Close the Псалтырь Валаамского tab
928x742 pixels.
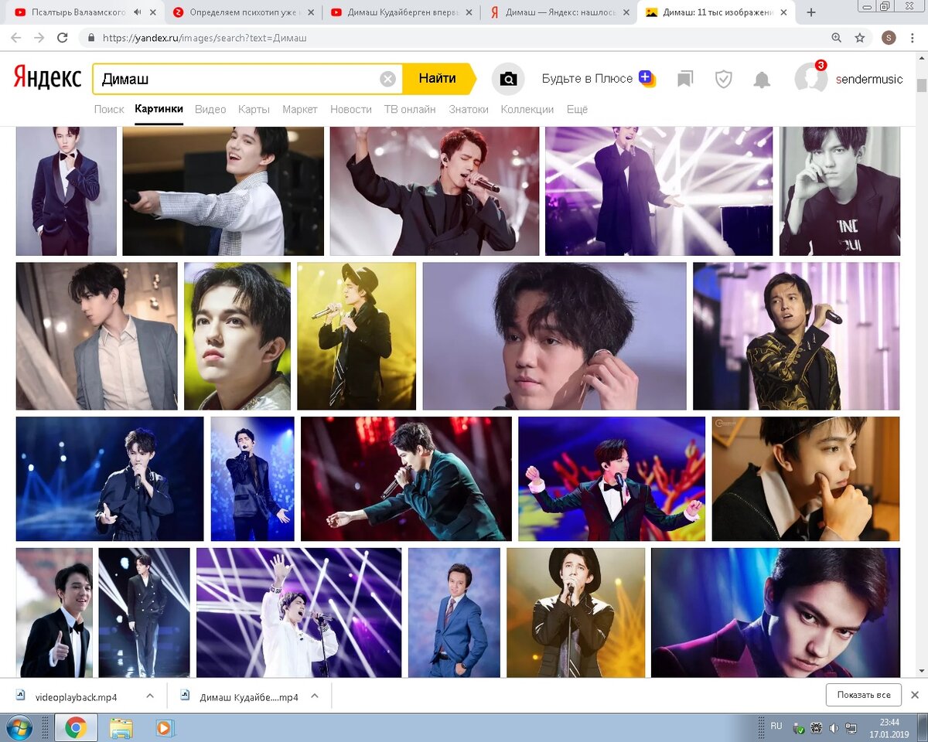point(152,12)
